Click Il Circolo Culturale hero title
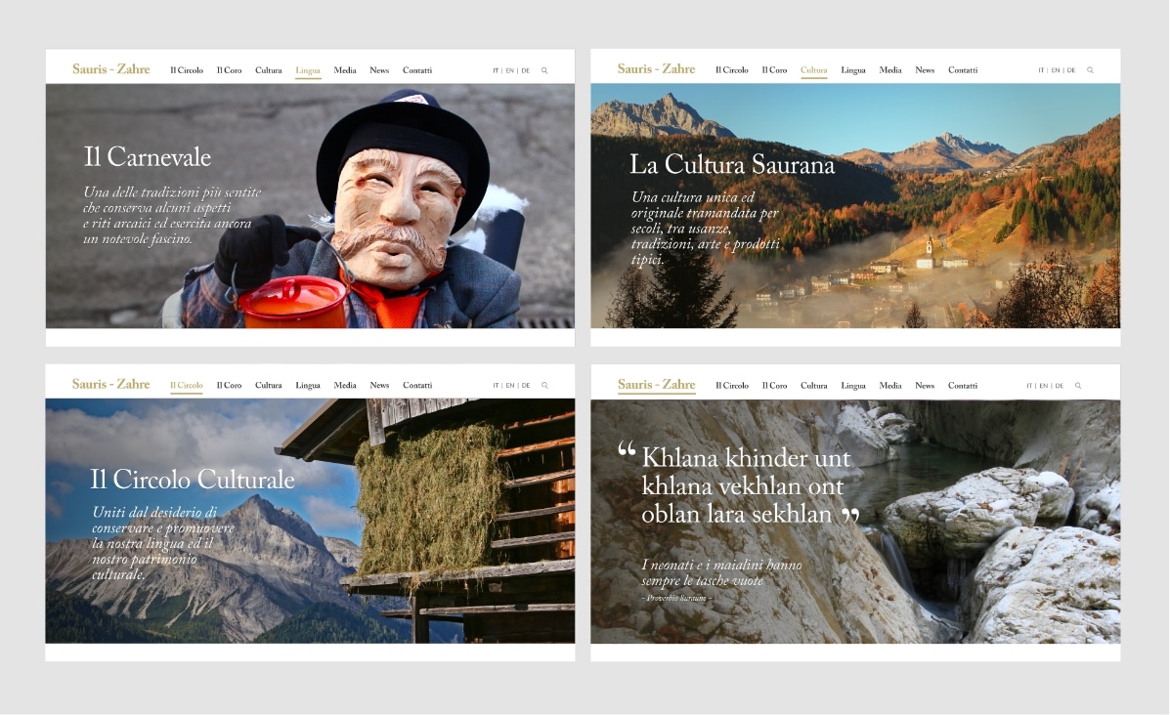The height and width of the screenshot is (715, 1170). pos(193,479)
